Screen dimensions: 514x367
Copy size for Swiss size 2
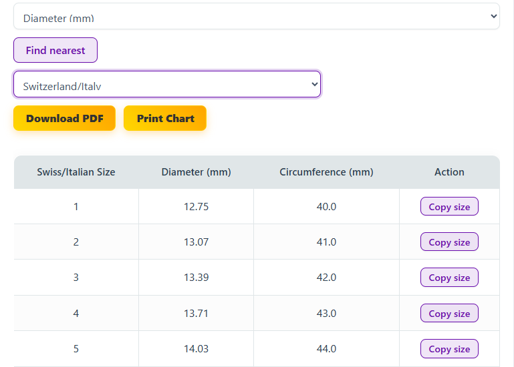449,242
